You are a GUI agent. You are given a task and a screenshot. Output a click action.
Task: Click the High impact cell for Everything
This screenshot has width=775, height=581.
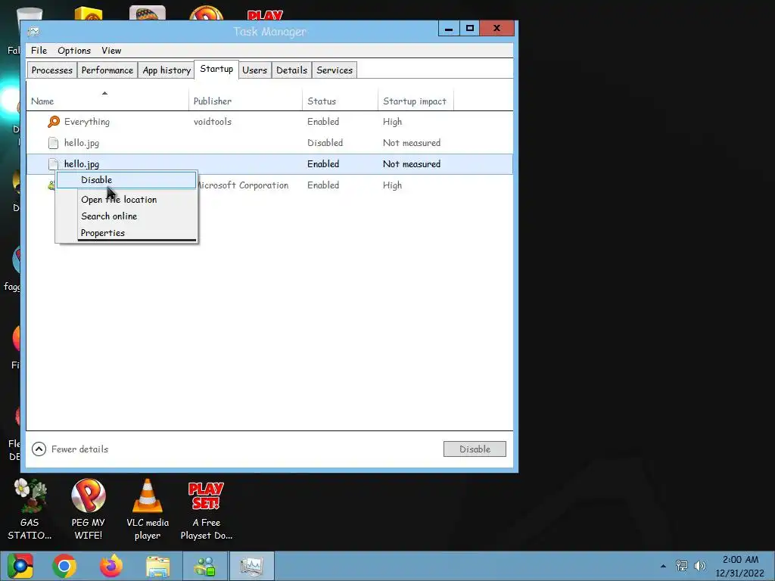coord(393,122)
